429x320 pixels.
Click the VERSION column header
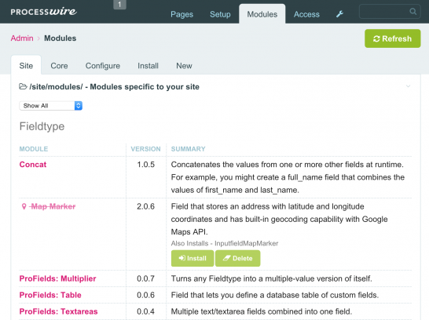pyautogui.click(x=145, y=149)
